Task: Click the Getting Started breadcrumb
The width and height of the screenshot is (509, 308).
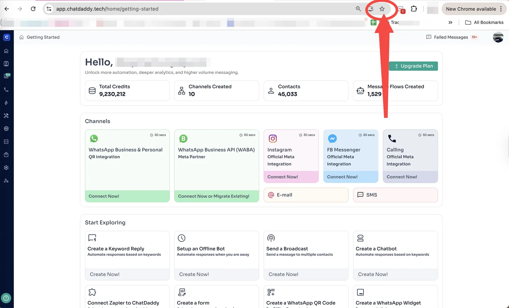Action: pyautogui.click(x=43, y=37)
